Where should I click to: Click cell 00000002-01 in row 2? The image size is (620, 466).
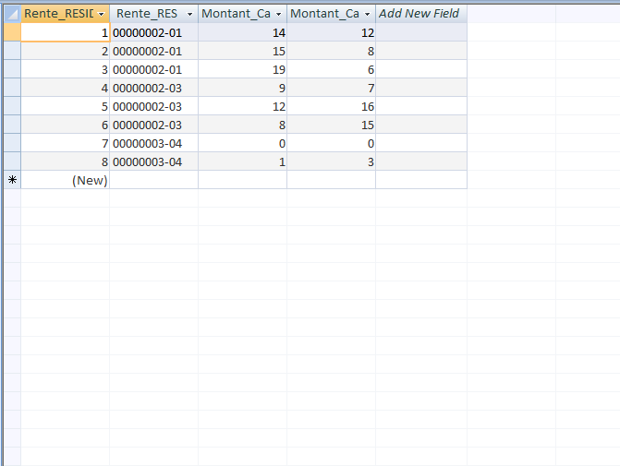click(x=153, y=51)
